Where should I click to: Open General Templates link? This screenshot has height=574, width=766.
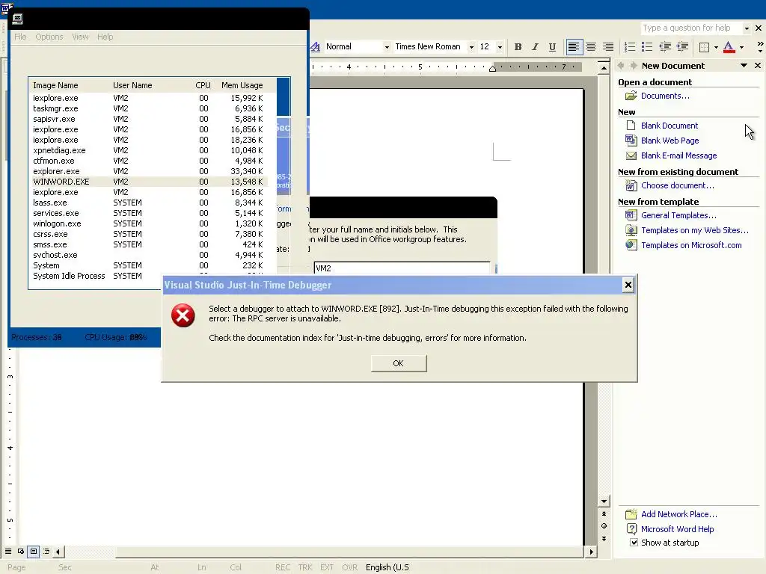click(678, 215)
